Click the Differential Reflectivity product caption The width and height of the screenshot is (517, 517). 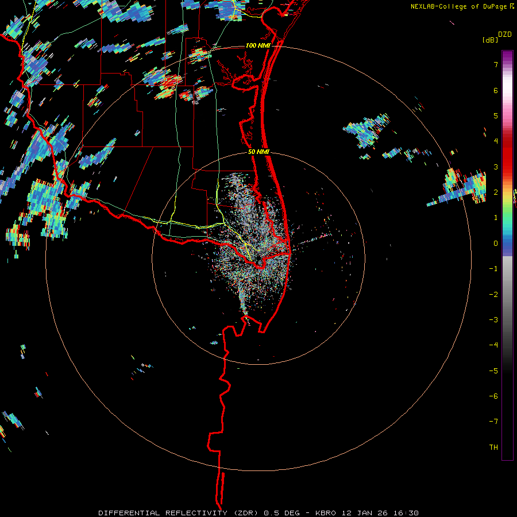[258, 513]
